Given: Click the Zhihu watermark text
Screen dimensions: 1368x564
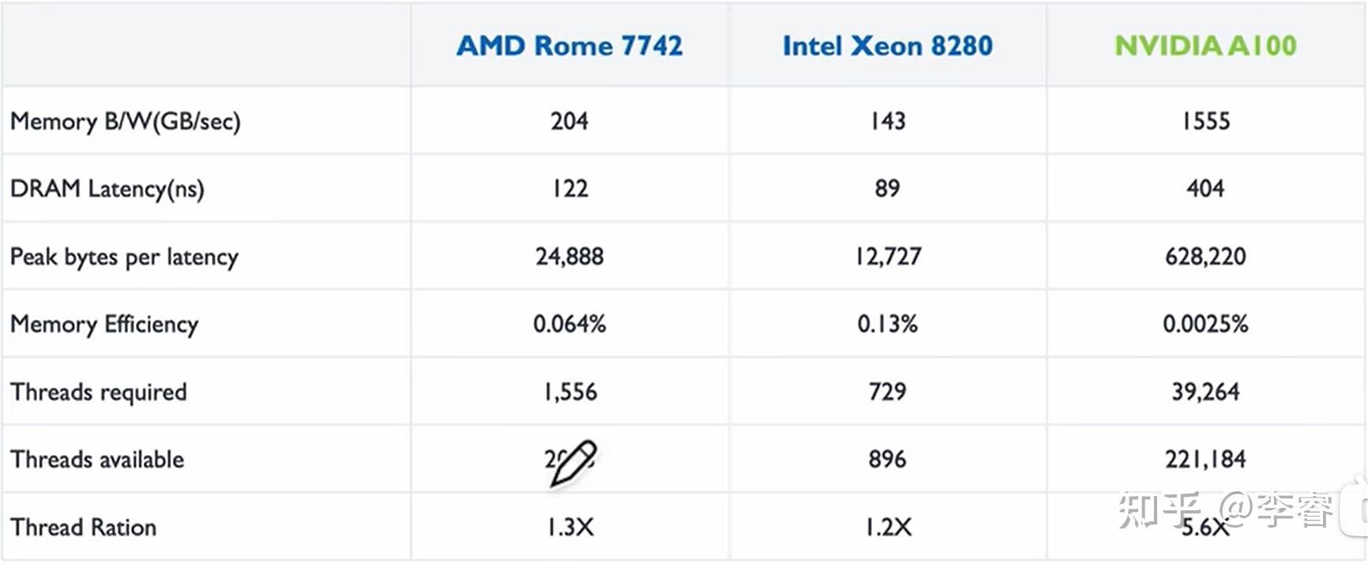Looking at the screenshot, I should 1225,509.
